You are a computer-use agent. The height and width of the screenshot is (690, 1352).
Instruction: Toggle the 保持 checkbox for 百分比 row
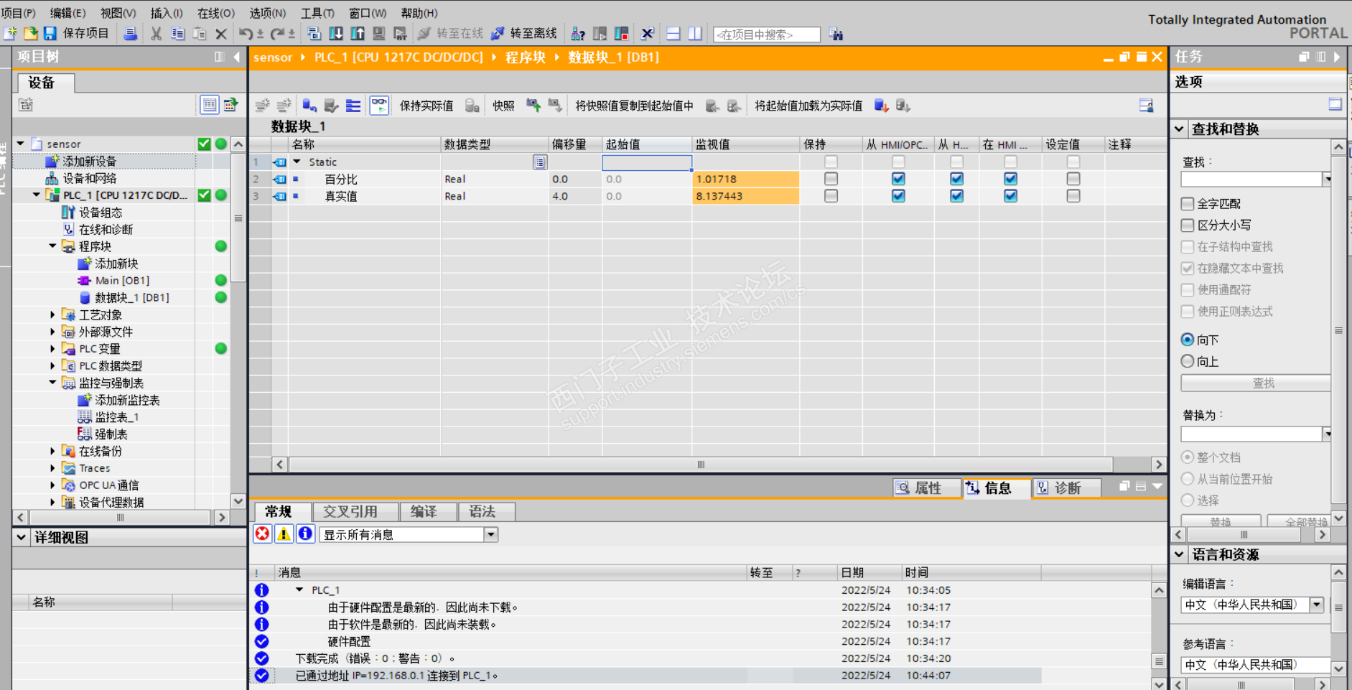coord(831,179)
